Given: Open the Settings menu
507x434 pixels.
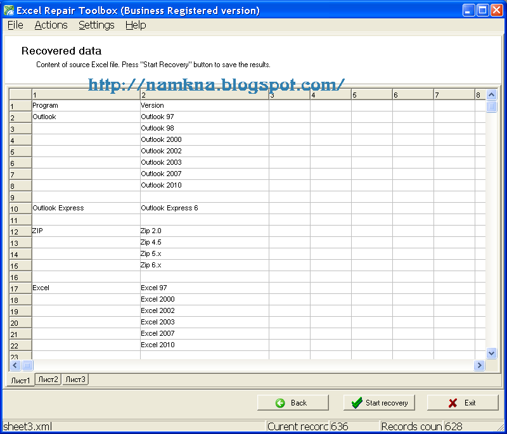Looking at the screenshot, I should click(x=96, y=25).
